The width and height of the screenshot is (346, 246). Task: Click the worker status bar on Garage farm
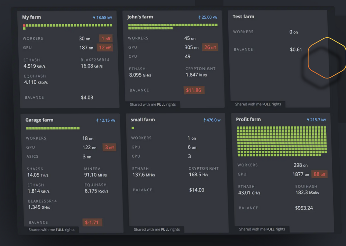52,128
